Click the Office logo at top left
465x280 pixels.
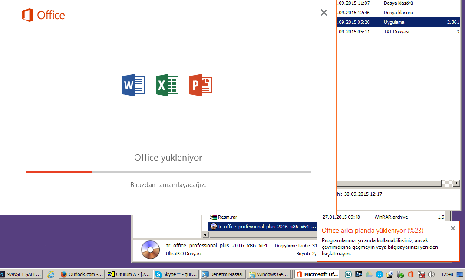point(43,15)
